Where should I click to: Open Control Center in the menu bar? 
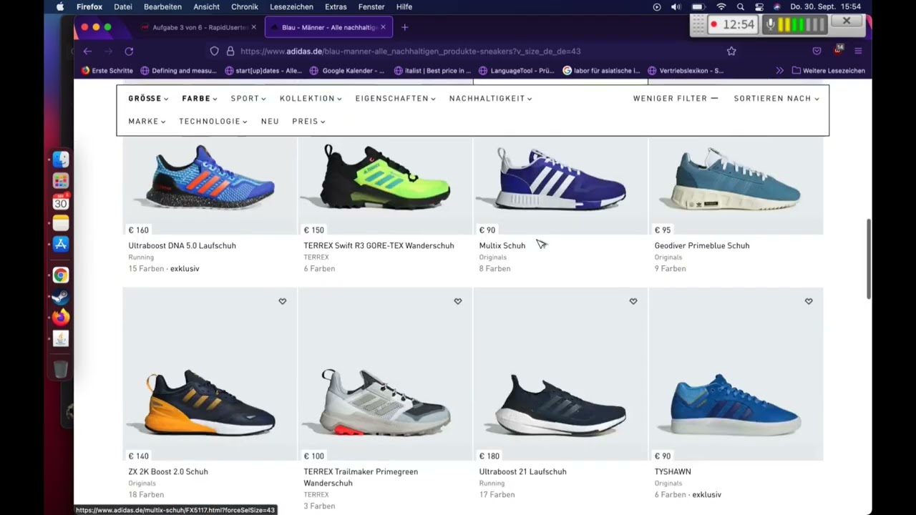coord(759,6)
